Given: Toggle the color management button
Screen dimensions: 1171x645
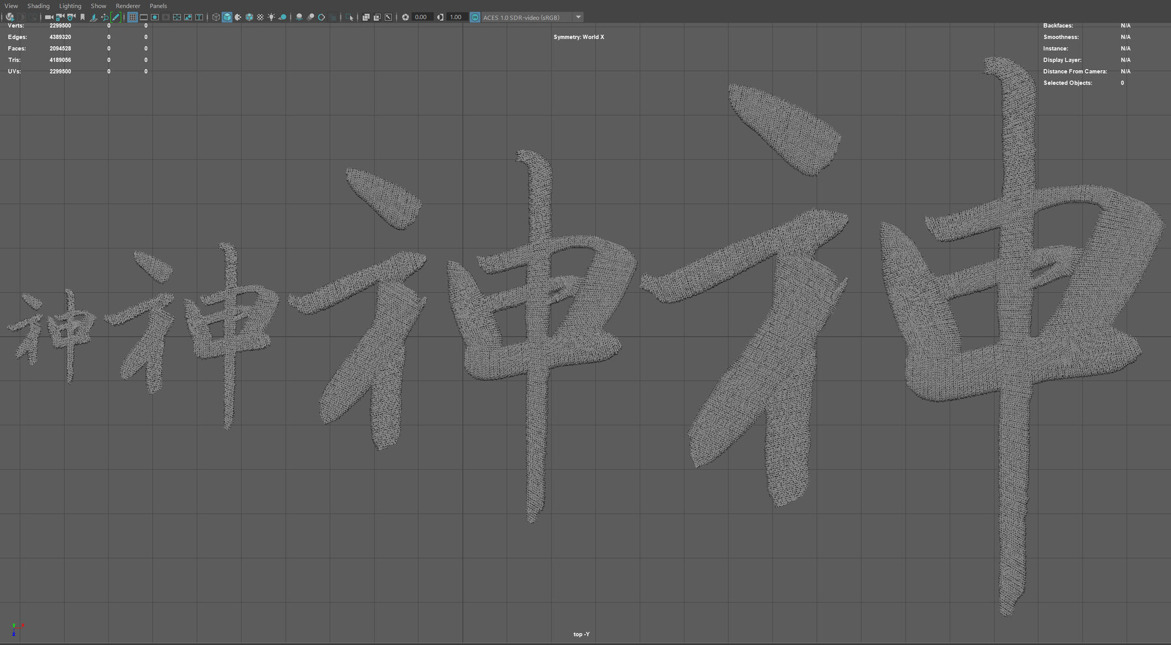Looking at the screenshot, I should click(x=475, y=17).
